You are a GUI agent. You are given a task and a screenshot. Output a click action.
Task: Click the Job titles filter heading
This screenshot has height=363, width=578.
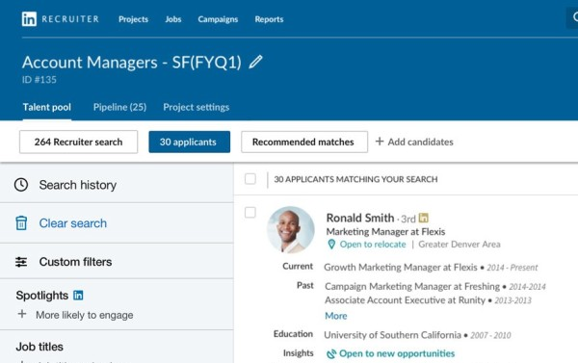39,347
